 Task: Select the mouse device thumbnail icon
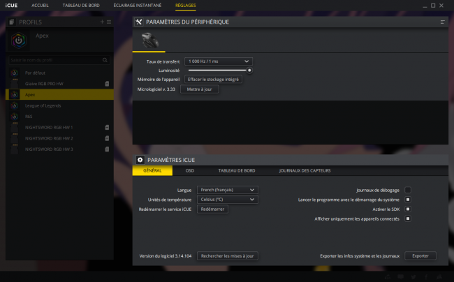pos(149,40)
